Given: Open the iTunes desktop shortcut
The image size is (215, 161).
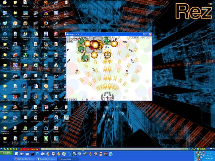Looking at the screenshot, I should point(36,66).
